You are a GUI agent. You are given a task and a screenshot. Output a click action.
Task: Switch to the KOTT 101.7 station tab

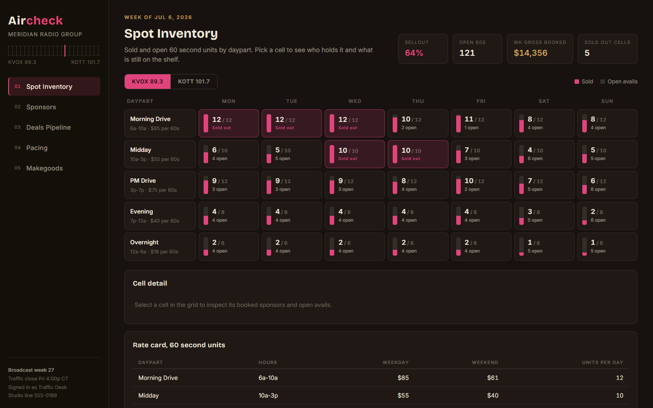coord(194,82)
